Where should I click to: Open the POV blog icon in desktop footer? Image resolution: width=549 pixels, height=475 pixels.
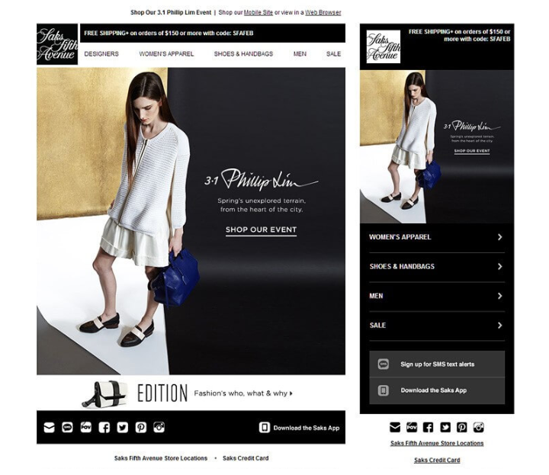click(85, 427)
